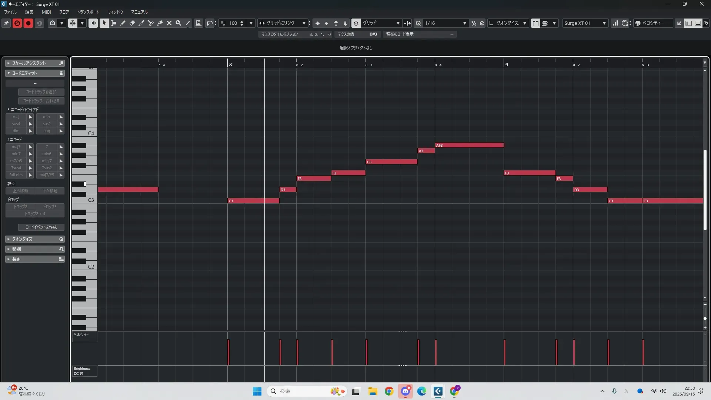Choose the Glue tool
Screen dimensions: 711x400
click(160, 23)
